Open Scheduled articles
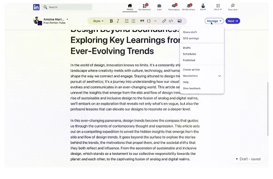Viewport: 273px width, 179px height. [x=189, y=54]
